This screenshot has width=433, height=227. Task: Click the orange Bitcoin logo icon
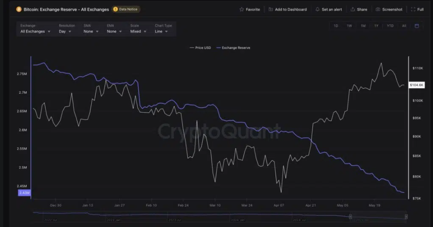tap(19, 9)
